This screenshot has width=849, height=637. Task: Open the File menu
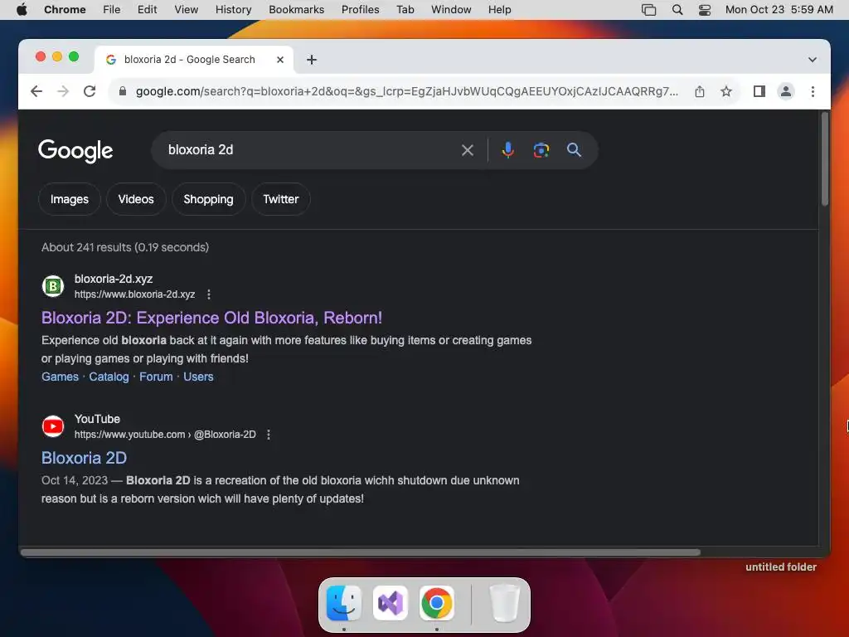coord(112,10)
